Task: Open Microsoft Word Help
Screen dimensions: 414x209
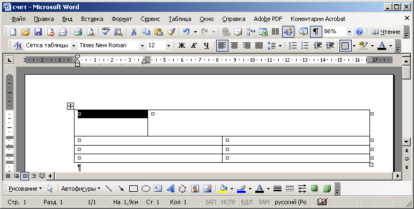Action: pos(359,32)
